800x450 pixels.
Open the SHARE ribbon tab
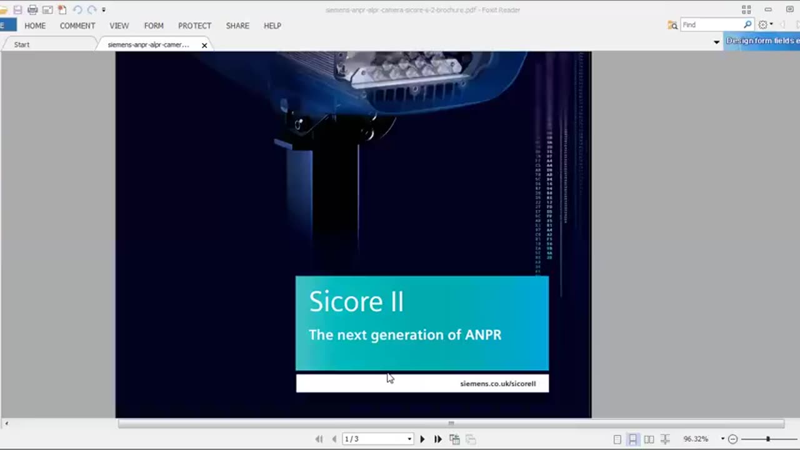pyautogui.click(x=237, y=26)
